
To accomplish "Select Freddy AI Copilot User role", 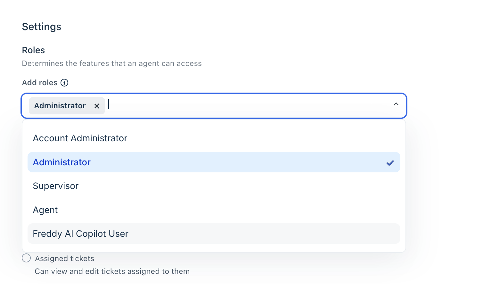I will tap(80, 234).
